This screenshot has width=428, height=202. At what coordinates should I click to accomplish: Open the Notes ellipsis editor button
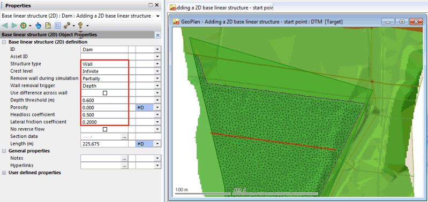tap(124, 158)
